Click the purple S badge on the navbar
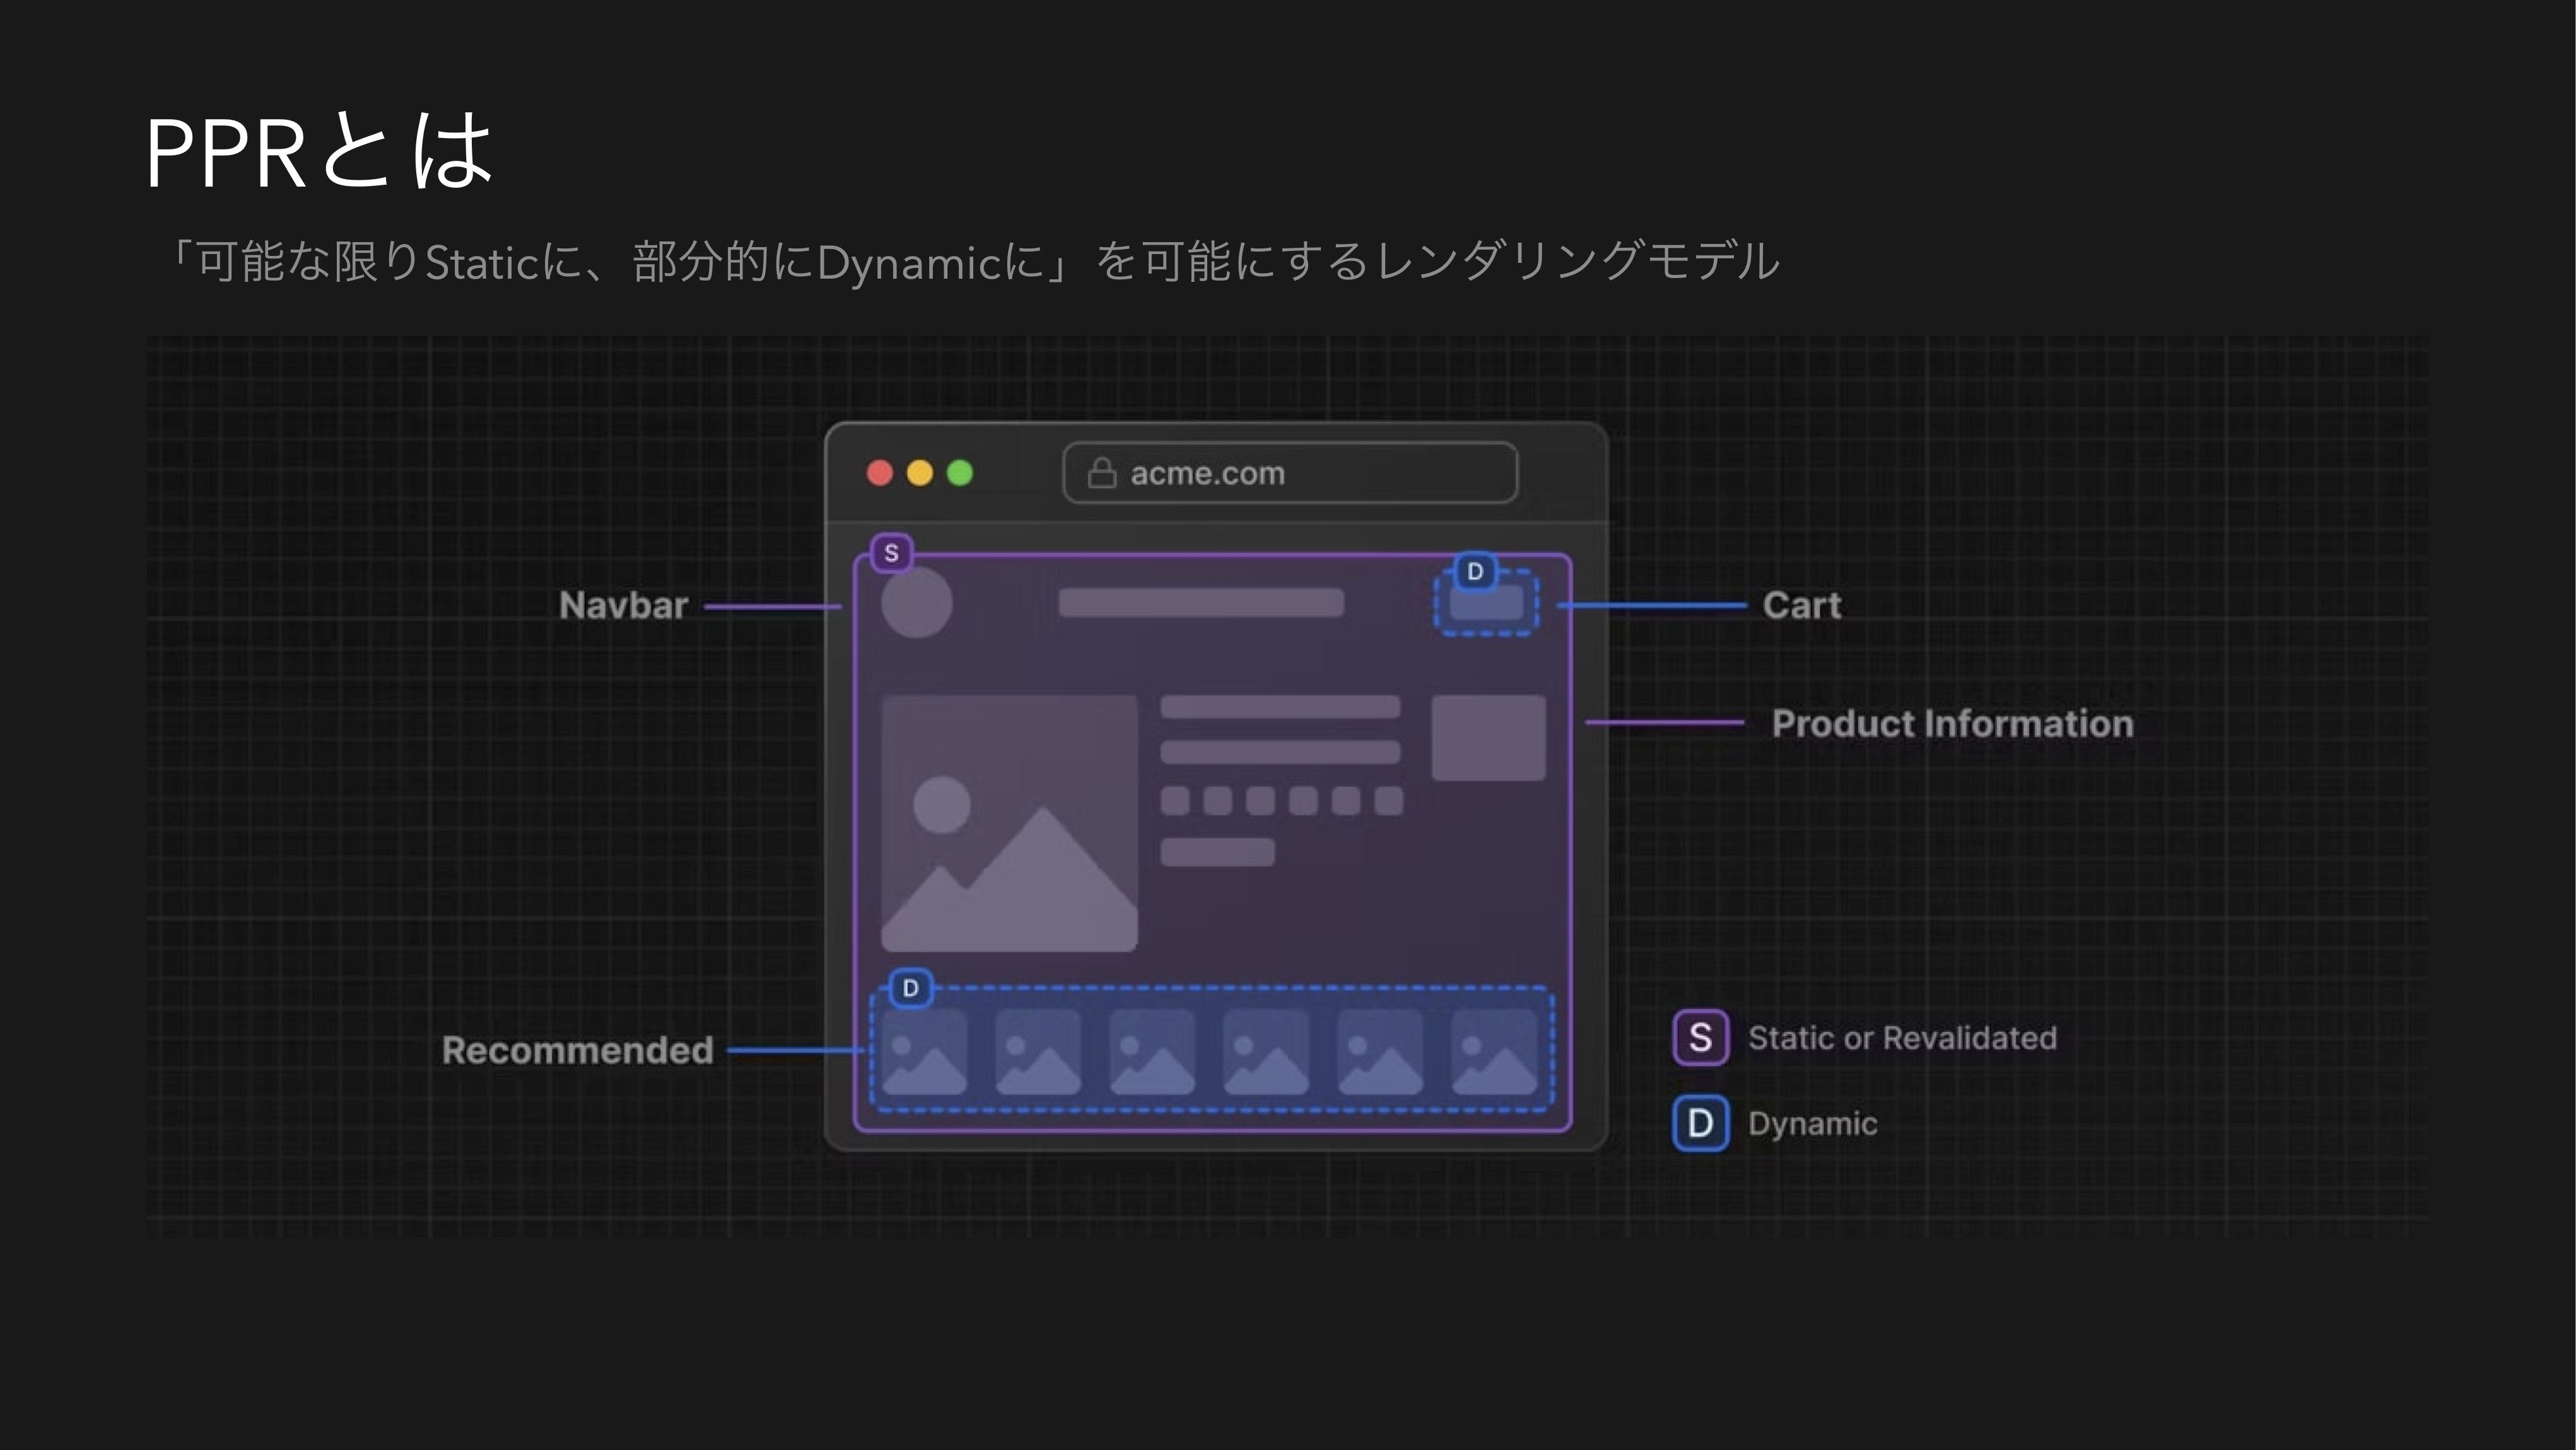This screenshot has width=2576, height=1450. (x=891, y=553)
